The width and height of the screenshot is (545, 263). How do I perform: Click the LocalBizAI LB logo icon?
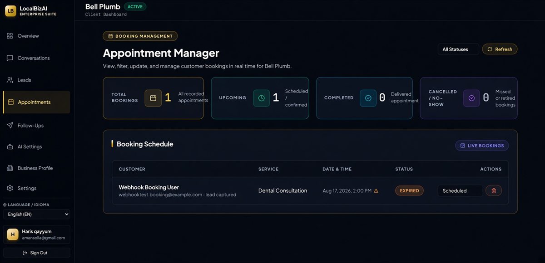(x=10, y=11)
